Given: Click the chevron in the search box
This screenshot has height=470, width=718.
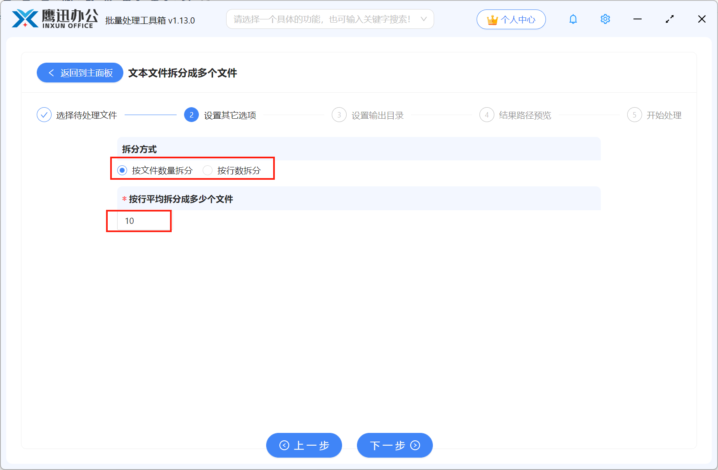Looking at the screenshot, I should click(x=423, y=19).
